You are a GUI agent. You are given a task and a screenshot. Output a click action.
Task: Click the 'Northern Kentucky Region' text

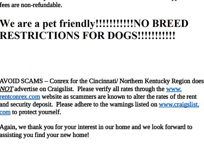[x=155, y=81]
